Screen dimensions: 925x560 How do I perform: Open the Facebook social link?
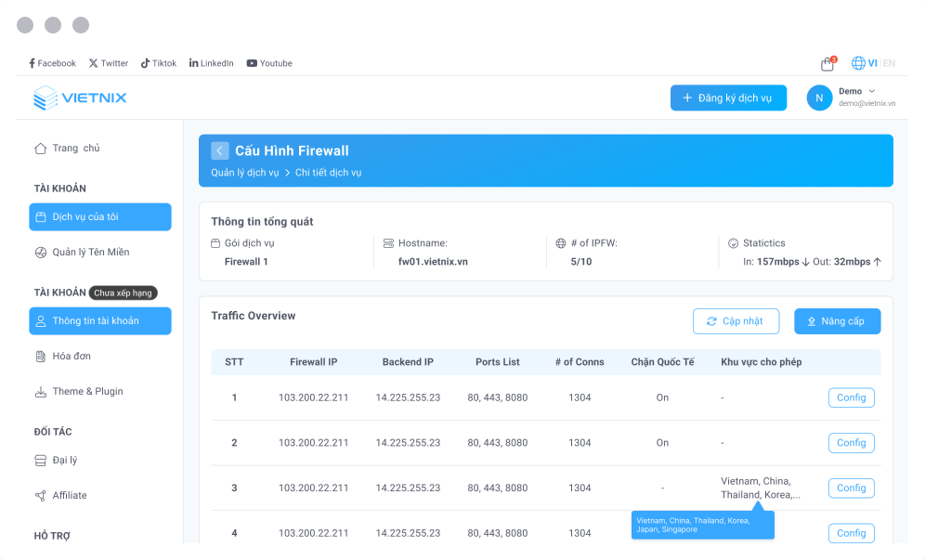(x=51, y=63)
